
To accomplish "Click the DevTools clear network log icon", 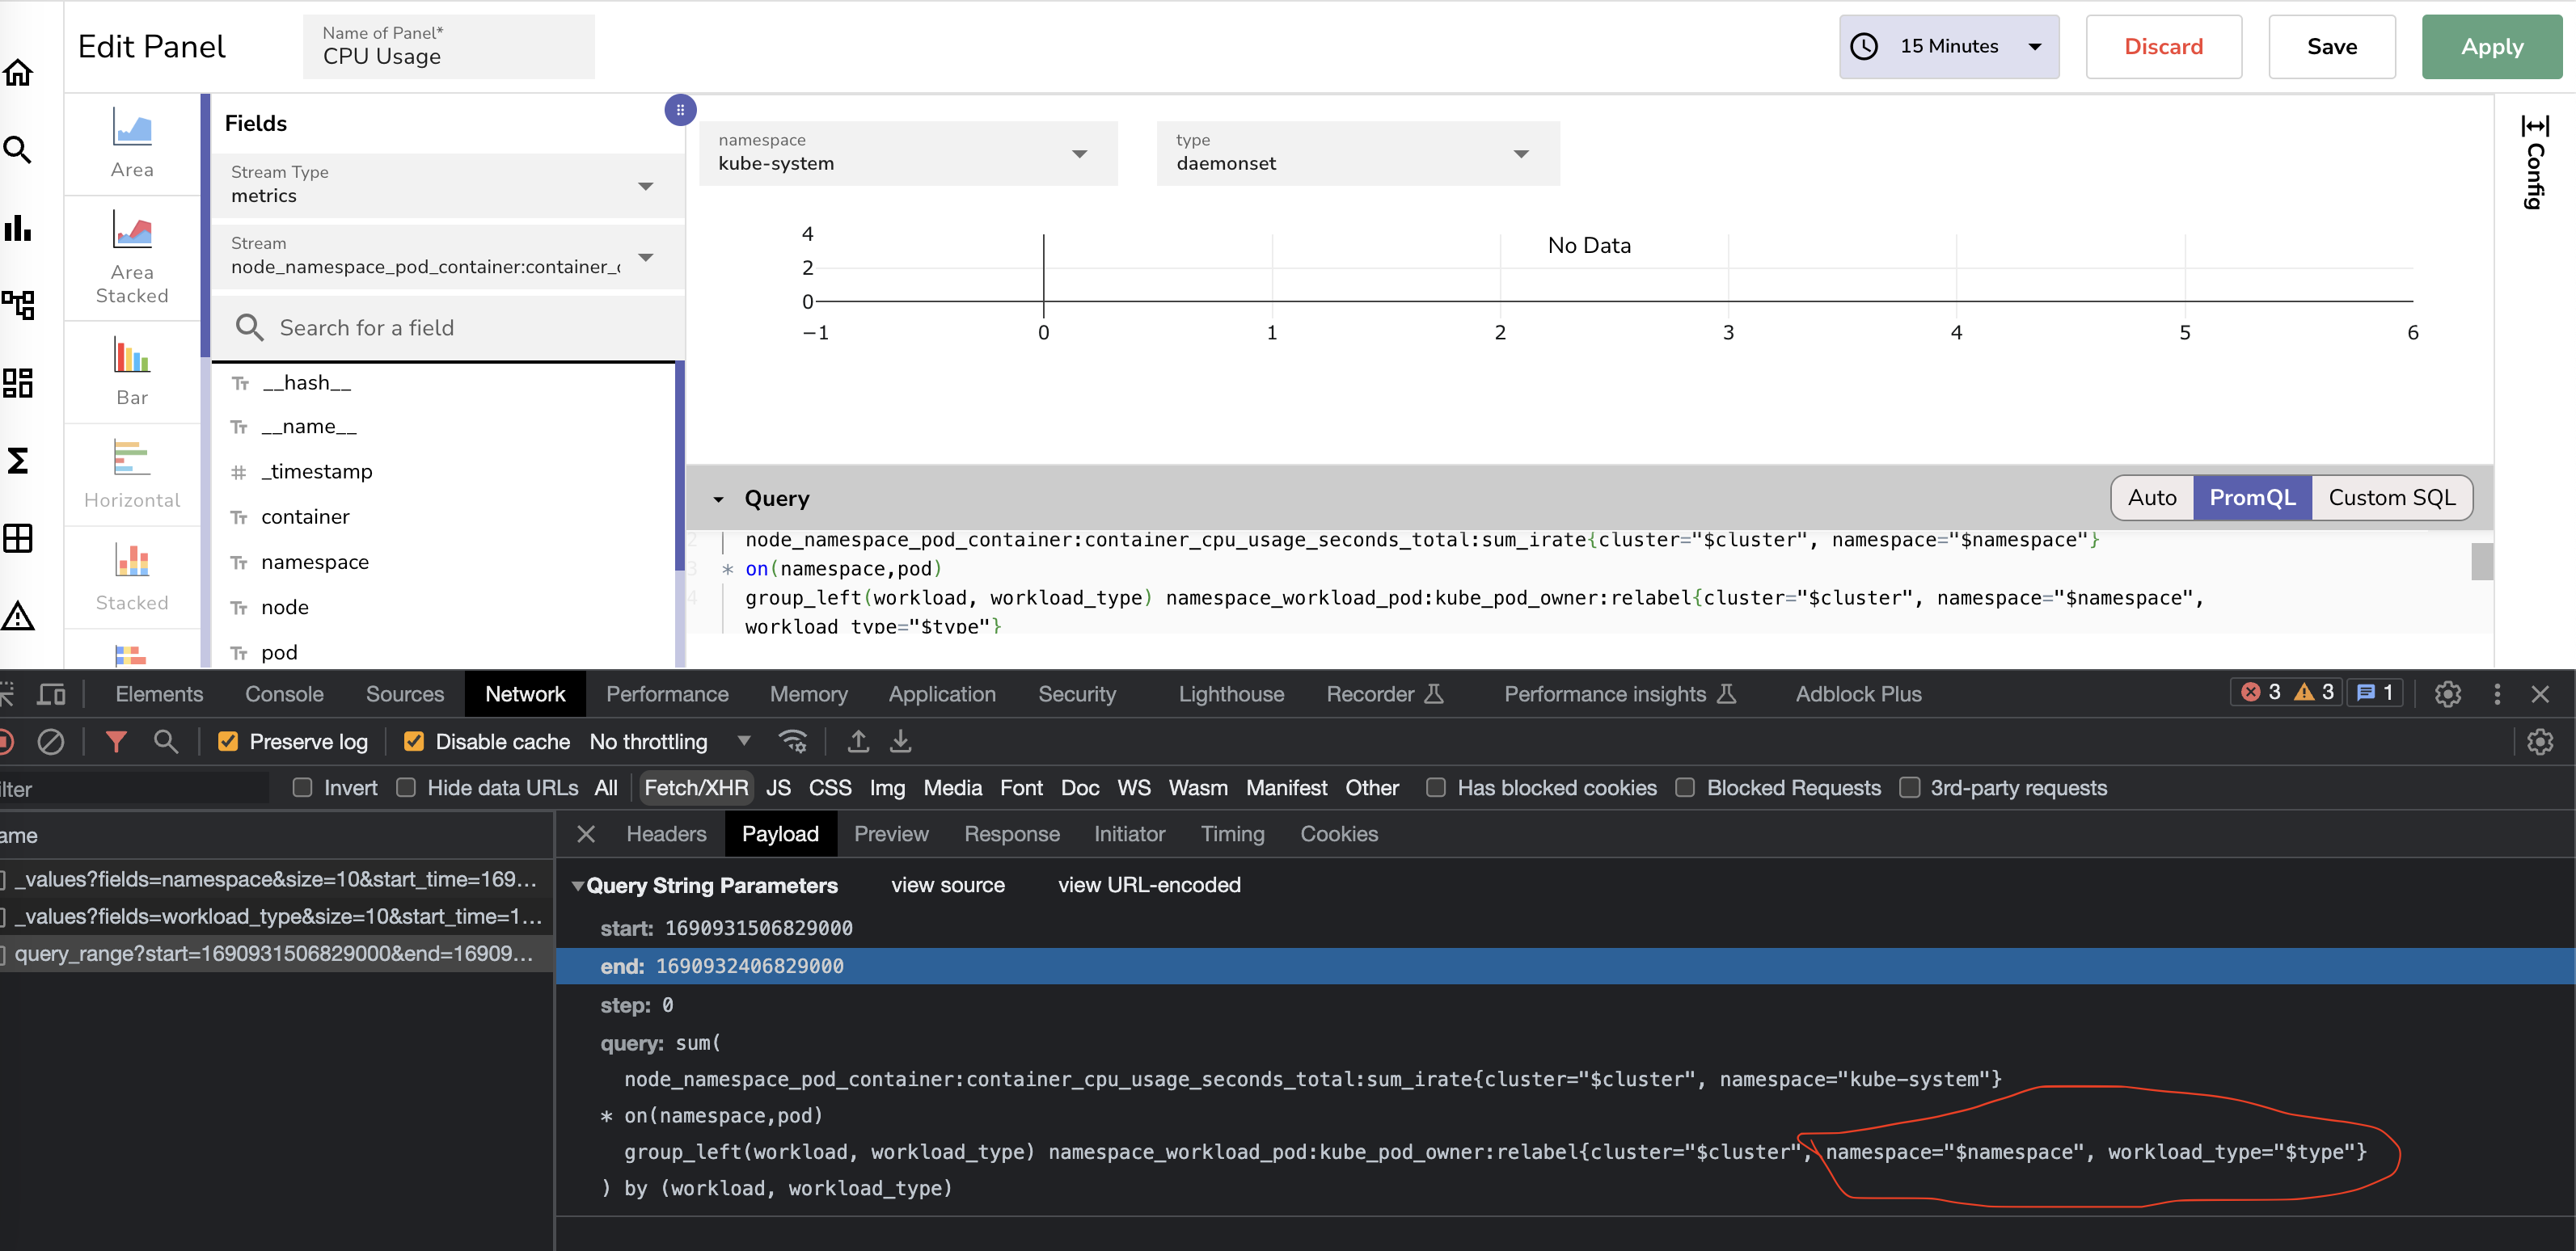I will [x=51, y=741].
